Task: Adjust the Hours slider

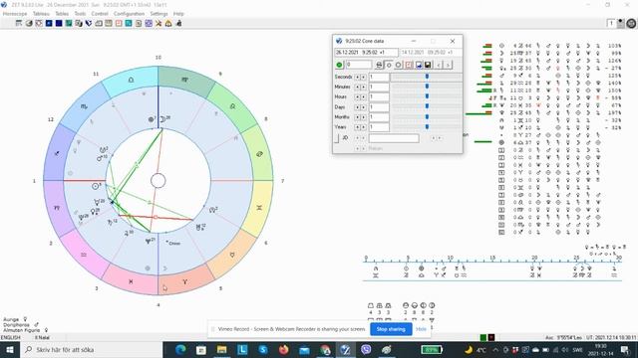Action: (427, 96)
